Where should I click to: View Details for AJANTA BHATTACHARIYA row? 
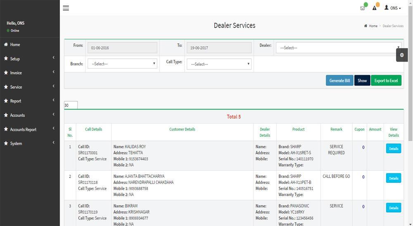point(394,178)
